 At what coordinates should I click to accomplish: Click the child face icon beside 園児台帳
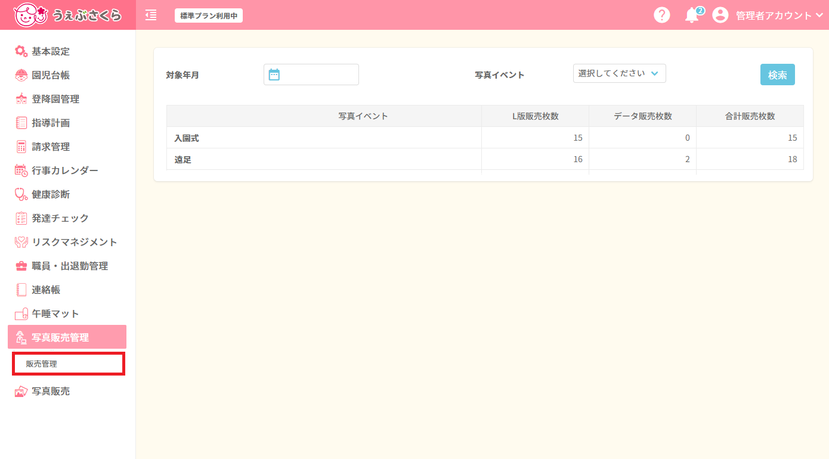pyautogui.click(x=21, y=75)
